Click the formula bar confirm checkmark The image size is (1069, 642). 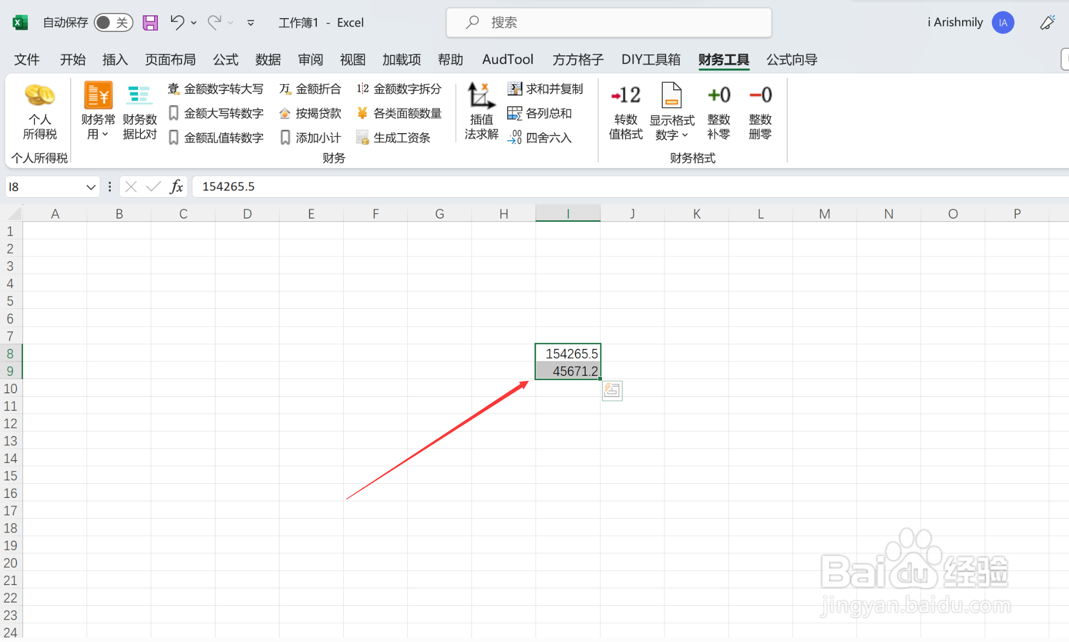pos(153,187)
